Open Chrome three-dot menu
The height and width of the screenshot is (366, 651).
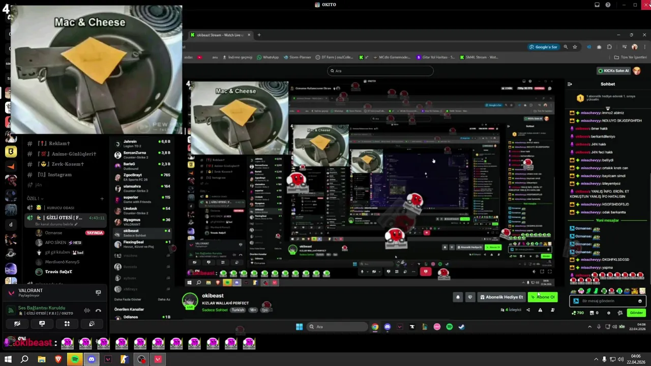point(644,47)
